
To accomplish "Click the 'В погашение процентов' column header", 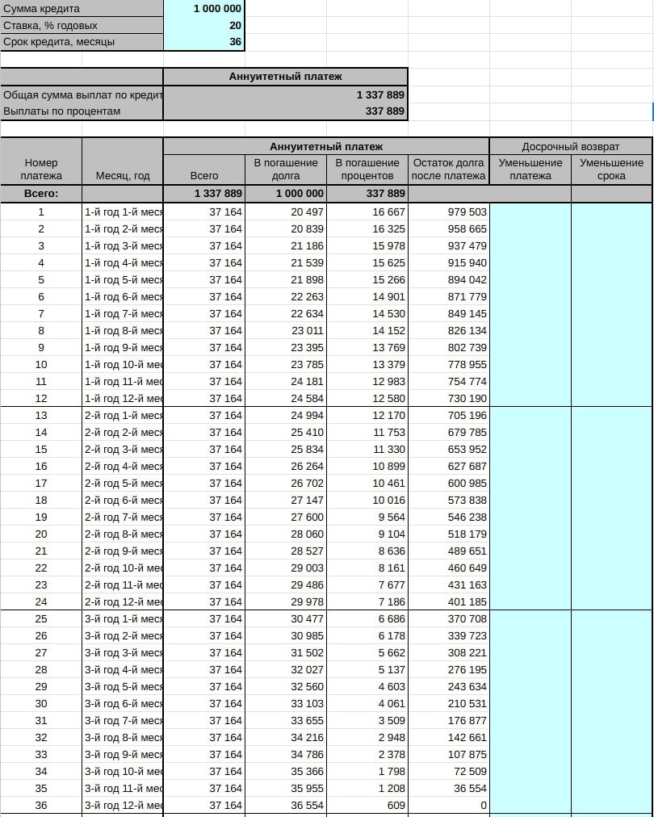I will point(367,169).
